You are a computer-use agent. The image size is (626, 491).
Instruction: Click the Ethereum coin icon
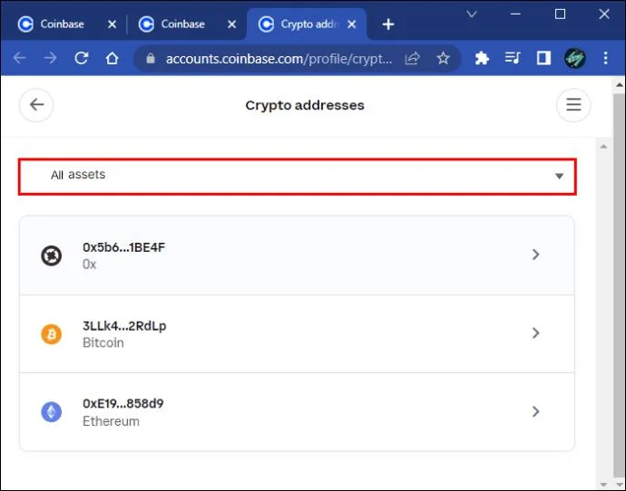tap(52, 411)
